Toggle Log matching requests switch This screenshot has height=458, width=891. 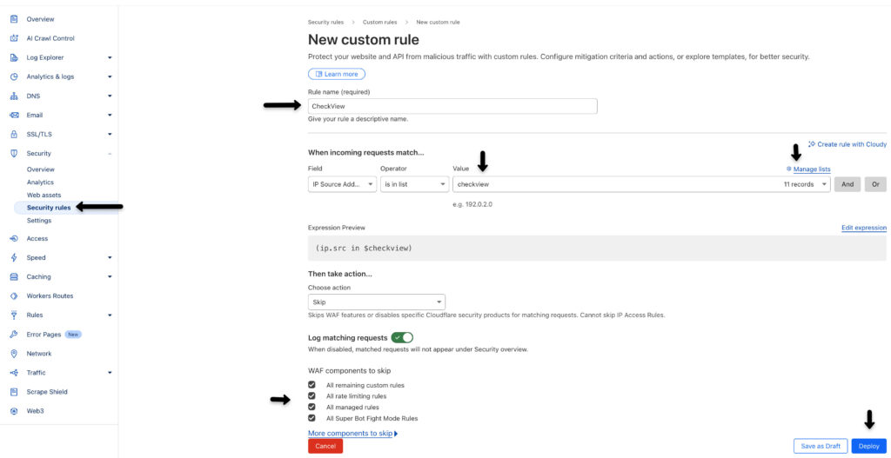402,337
